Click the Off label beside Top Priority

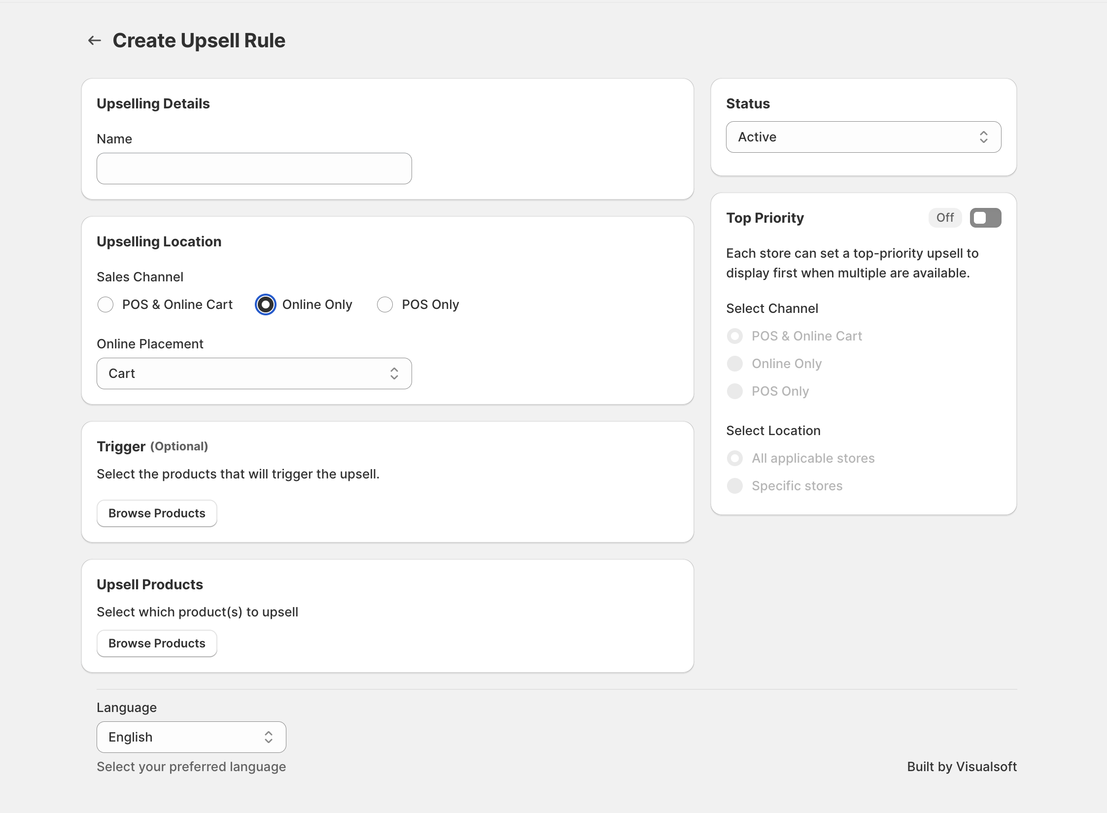click(944, 217)
